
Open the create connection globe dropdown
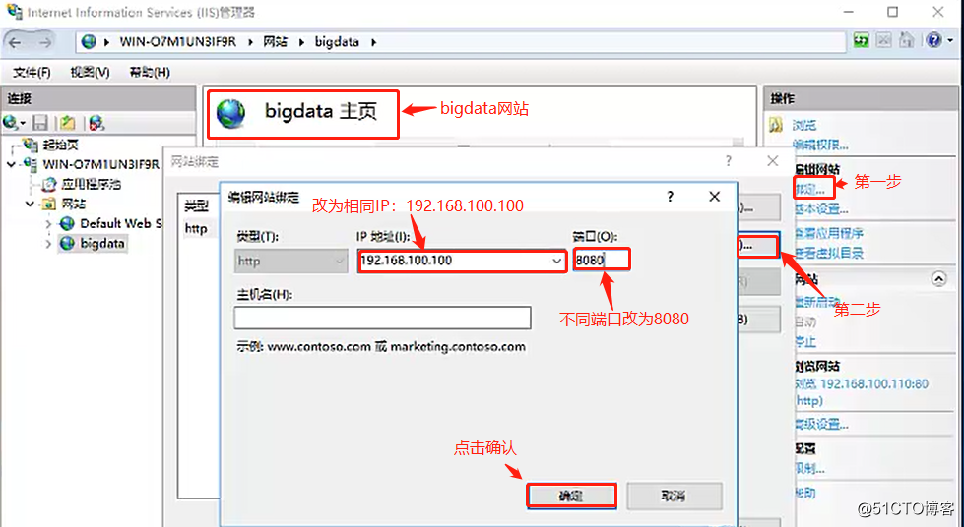pyautogui.click(x=14, y=122)
